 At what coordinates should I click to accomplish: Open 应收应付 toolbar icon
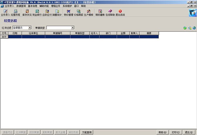tap(47, 13)
